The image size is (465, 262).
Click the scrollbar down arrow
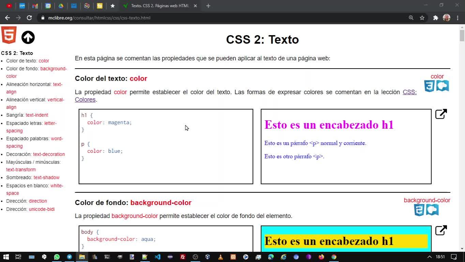(462, 249)
